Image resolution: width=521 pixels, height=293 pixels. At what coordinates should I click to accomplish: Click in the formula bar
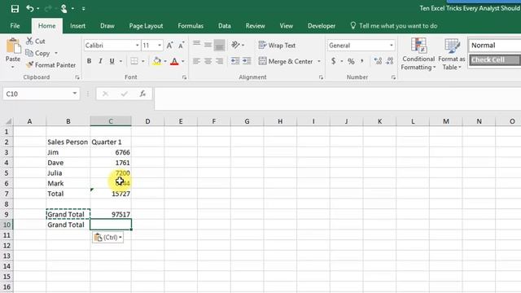pos(338,98)
